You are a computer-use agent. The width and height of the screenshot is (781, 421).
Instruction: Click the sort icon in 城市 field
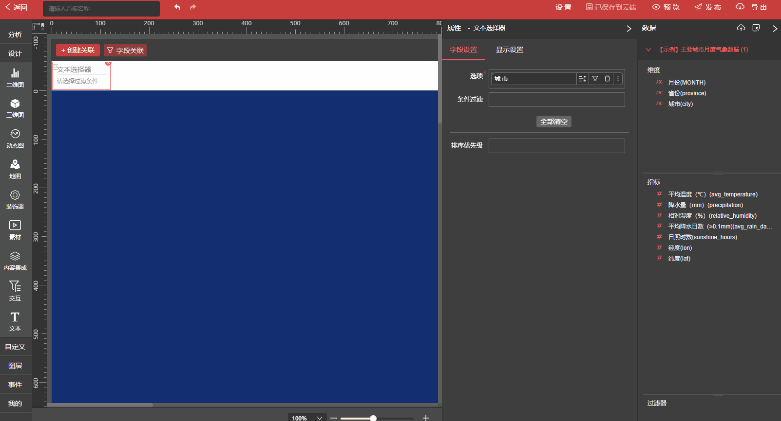[582, 79]
